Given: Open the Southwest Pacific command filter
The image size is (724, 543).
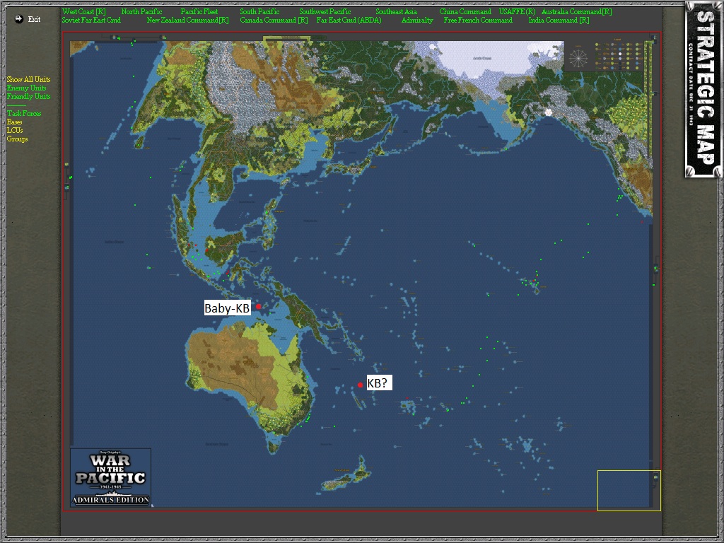Looking at the screenshot, I should coord(325,11).
